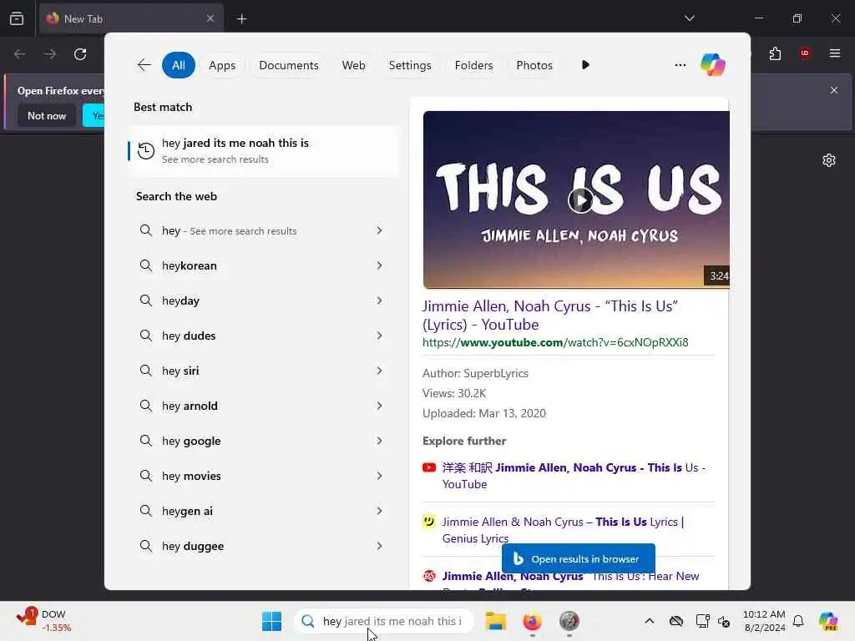The height and width of the screenshot is (641, 855).
Task: Expand the heykorean suggestion chevron
Action: (x=380, y=265)
